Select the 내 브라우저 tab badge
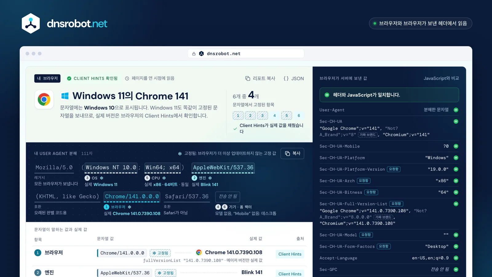Viewport: 492px width, 277px height. [x=47, y=78]
